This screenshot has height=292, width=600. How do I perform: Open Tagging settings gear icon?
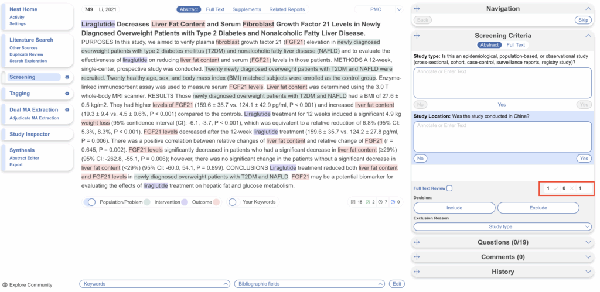point(67,94)
